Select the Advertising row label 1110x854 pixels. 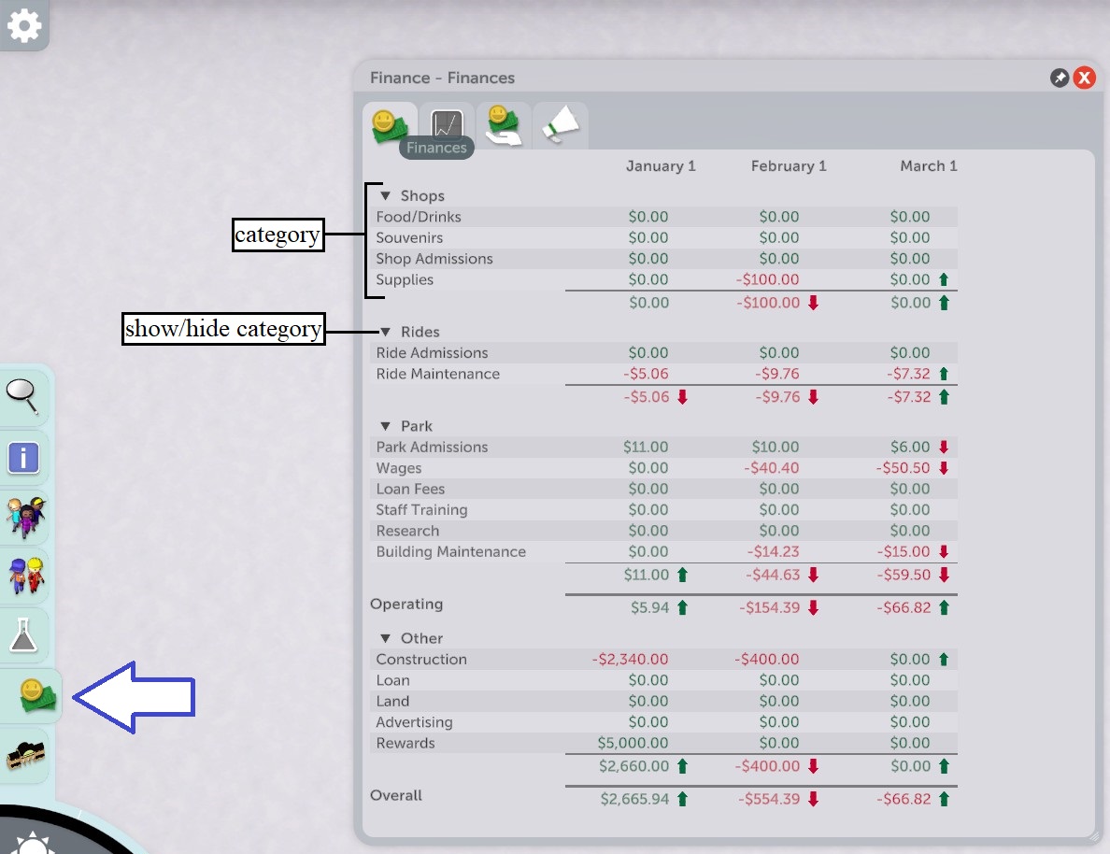point(414,722)
